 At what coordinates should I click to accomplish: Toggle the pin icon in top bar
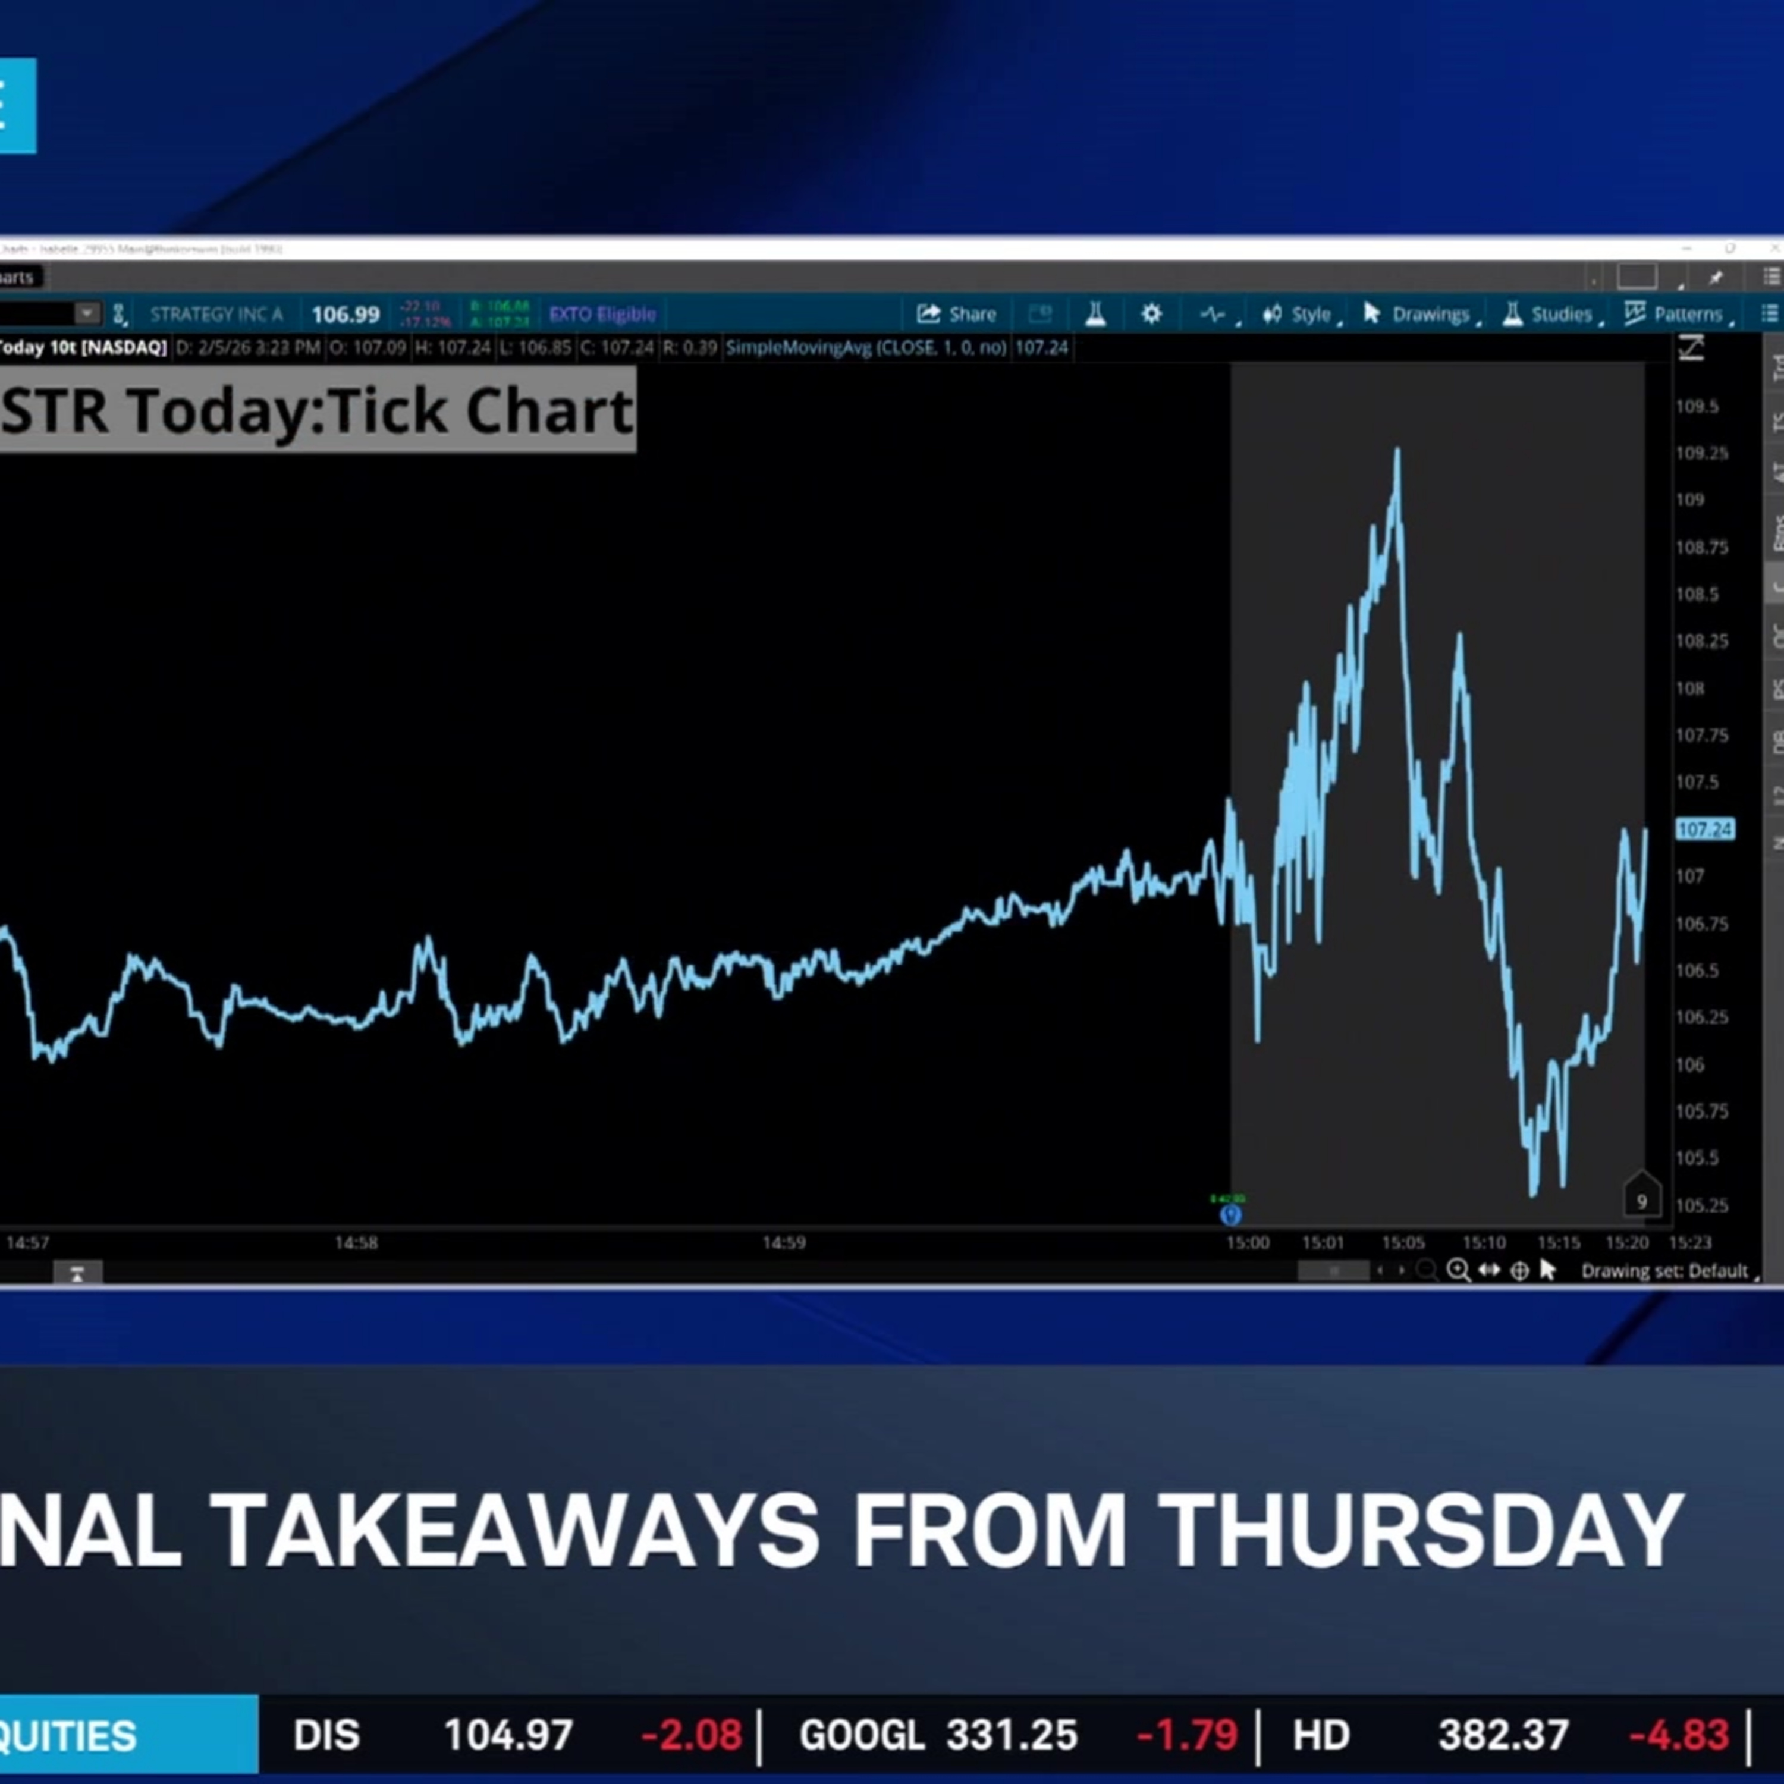1716,277
